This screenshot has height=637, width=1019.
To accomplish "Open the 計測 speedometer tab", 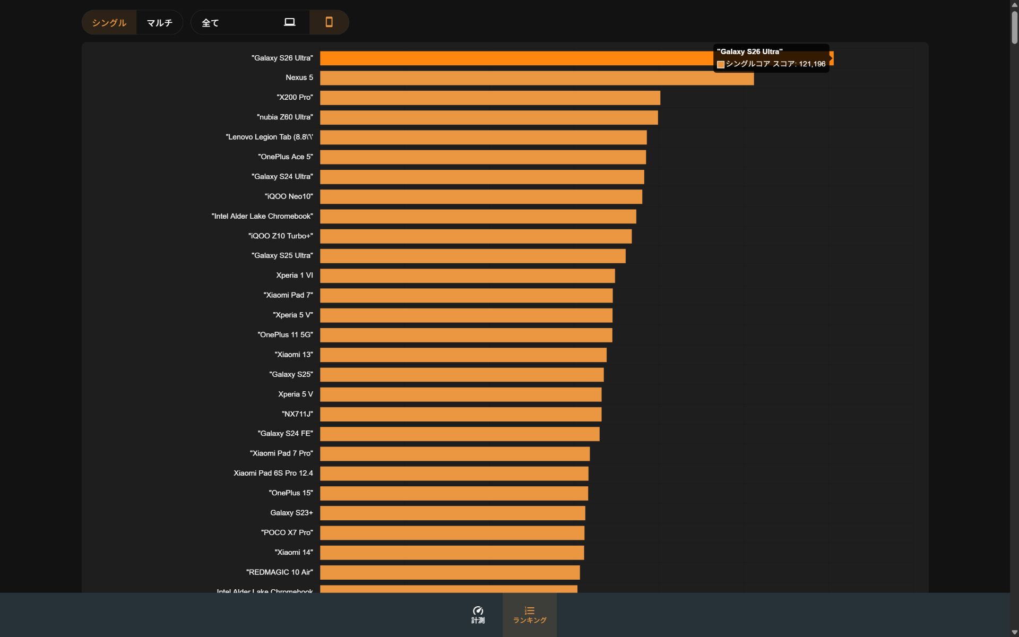I will (478, 615).
